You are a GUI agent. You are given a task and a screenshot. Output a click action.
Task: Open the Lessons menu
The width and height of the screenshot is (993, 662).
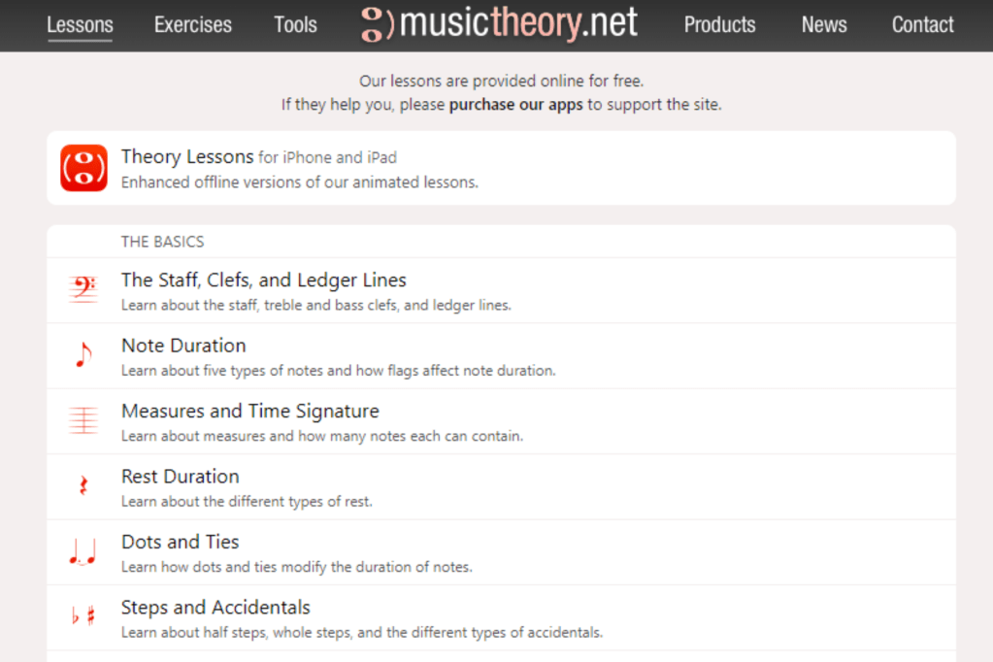(x=80, y=25)
